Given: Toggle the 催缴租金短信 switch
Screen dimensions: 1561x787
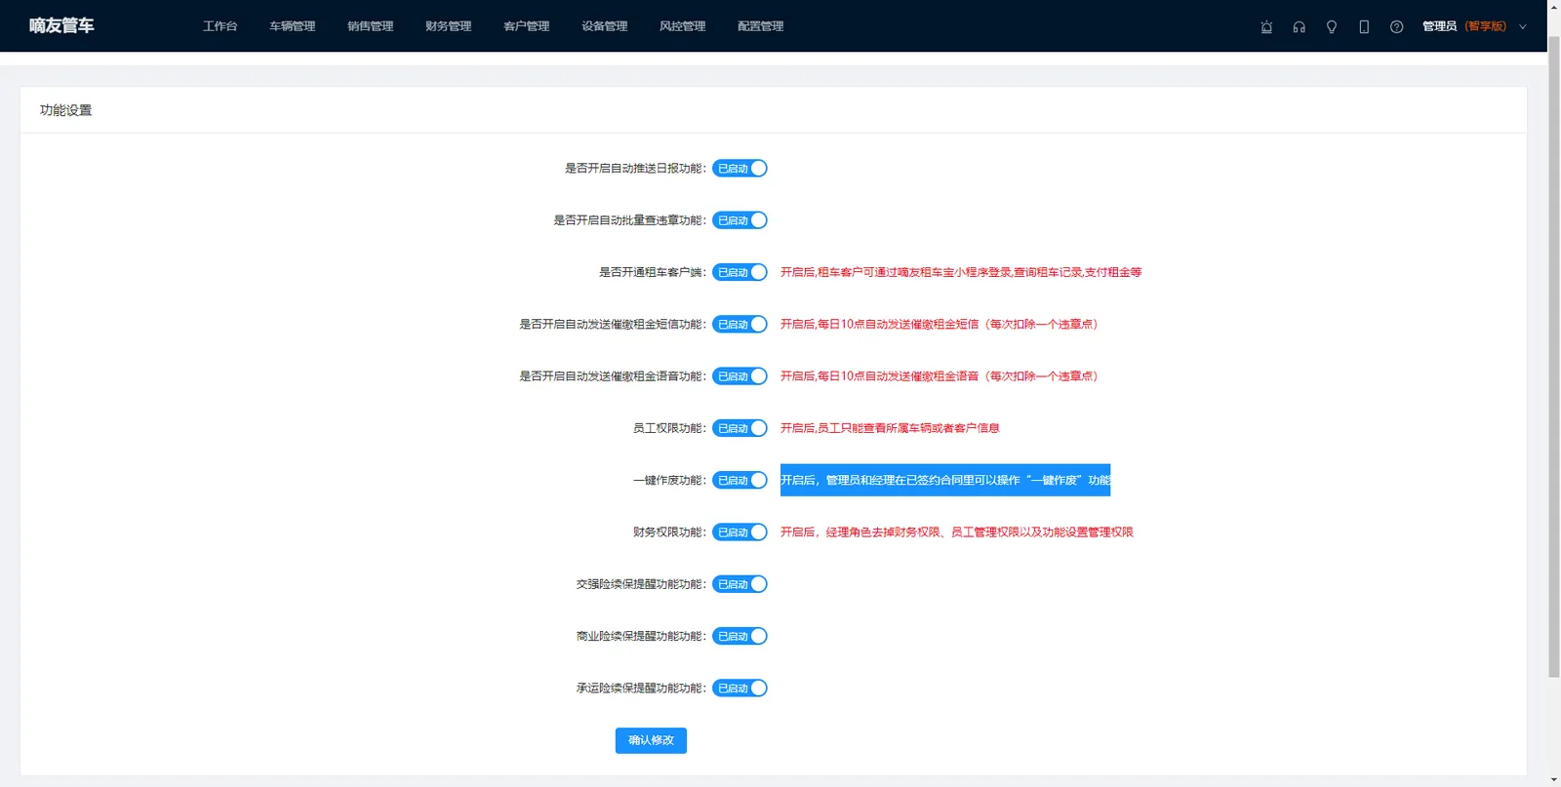Looking at the screenshot, I should pyautogui.click(x=740, y=324).
